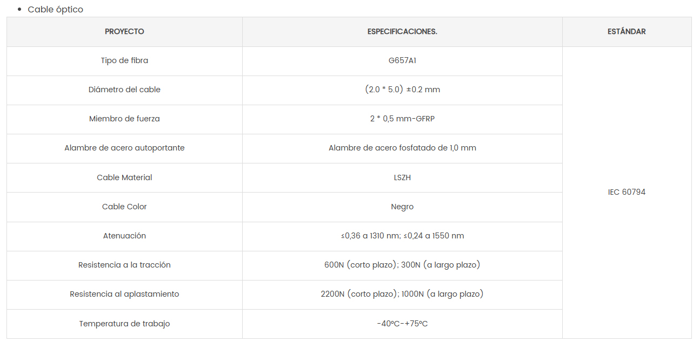The width and height of the screenshot is (693, 342).
Task: Click the ESTÁNDAR column header
Action: click(627, 31)
